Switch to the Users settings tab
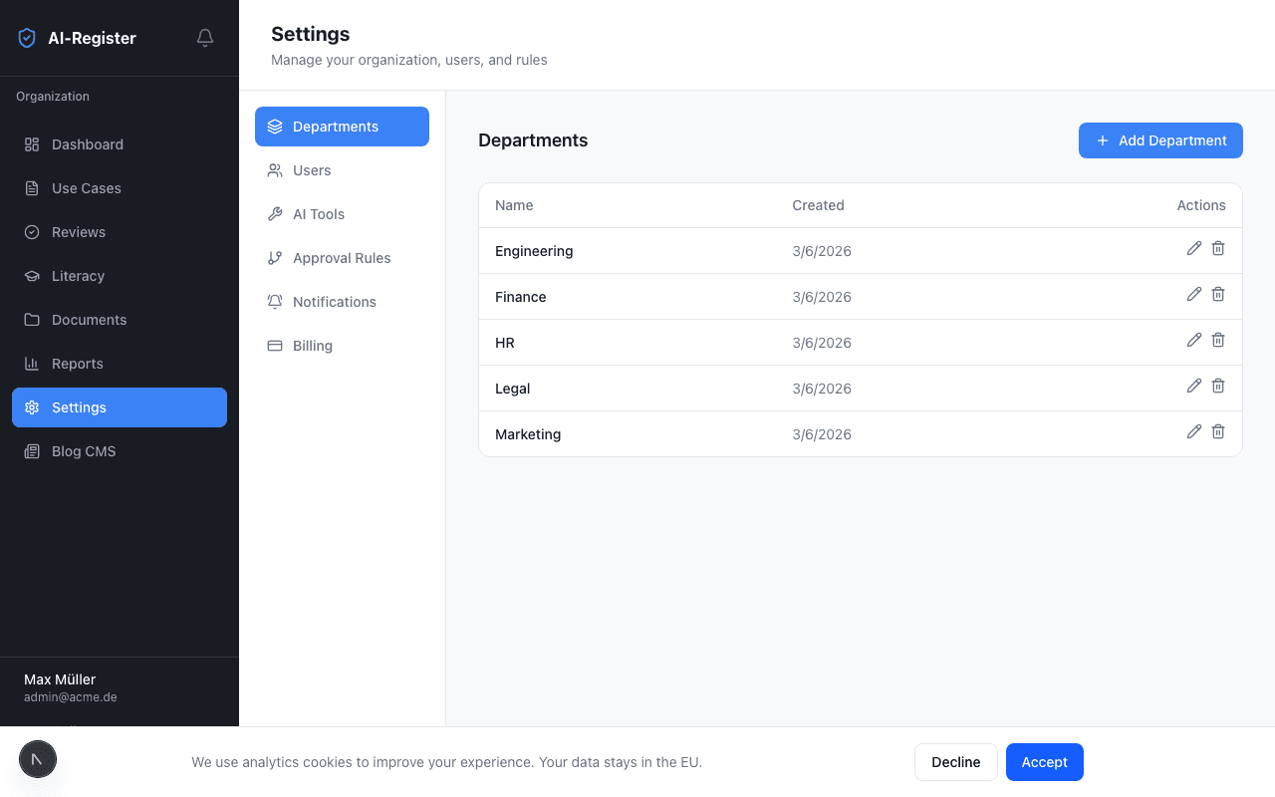The image size is (1275, 797). coord(312,170)
